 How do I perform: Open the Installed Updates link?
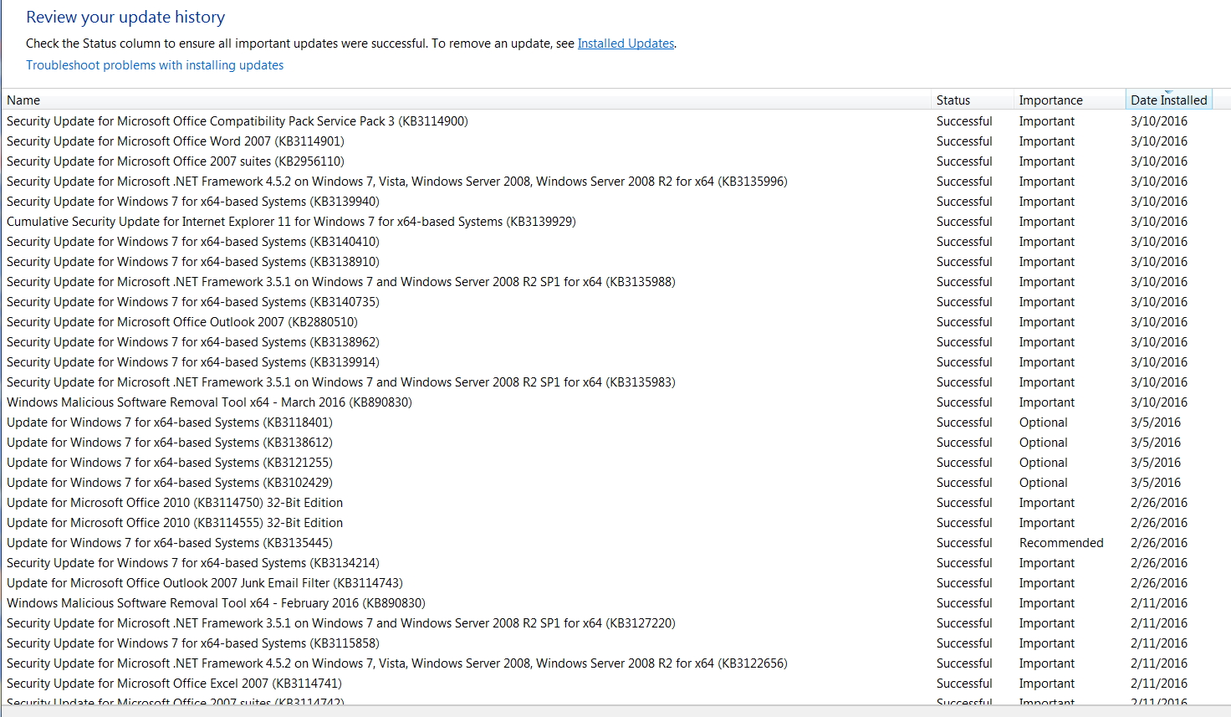pyautogui.click(x=626, y=44)
